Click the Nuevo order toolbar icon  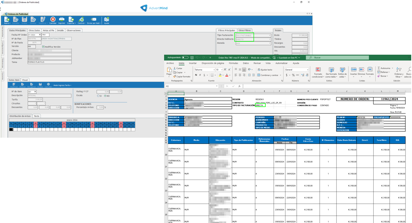pyautogui.click(x=7, y=20)
